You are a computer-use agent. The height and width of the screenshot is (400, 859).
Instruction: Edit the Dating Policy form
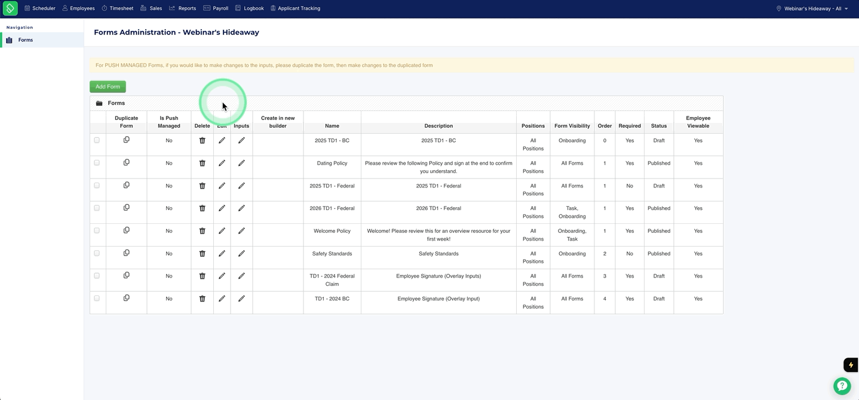point(222,163)
